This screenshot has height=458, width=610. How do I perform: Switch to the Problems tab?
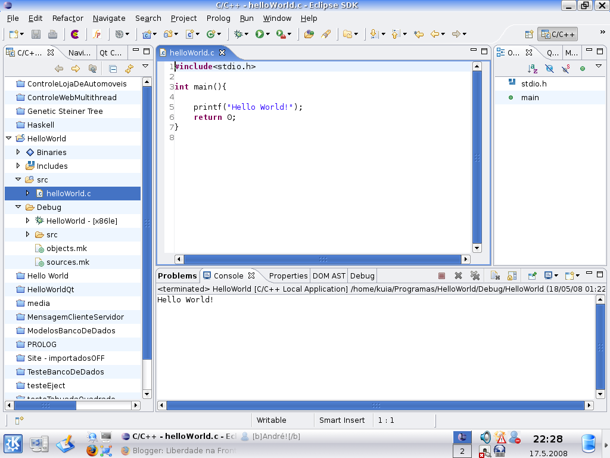tap(178, 276)
